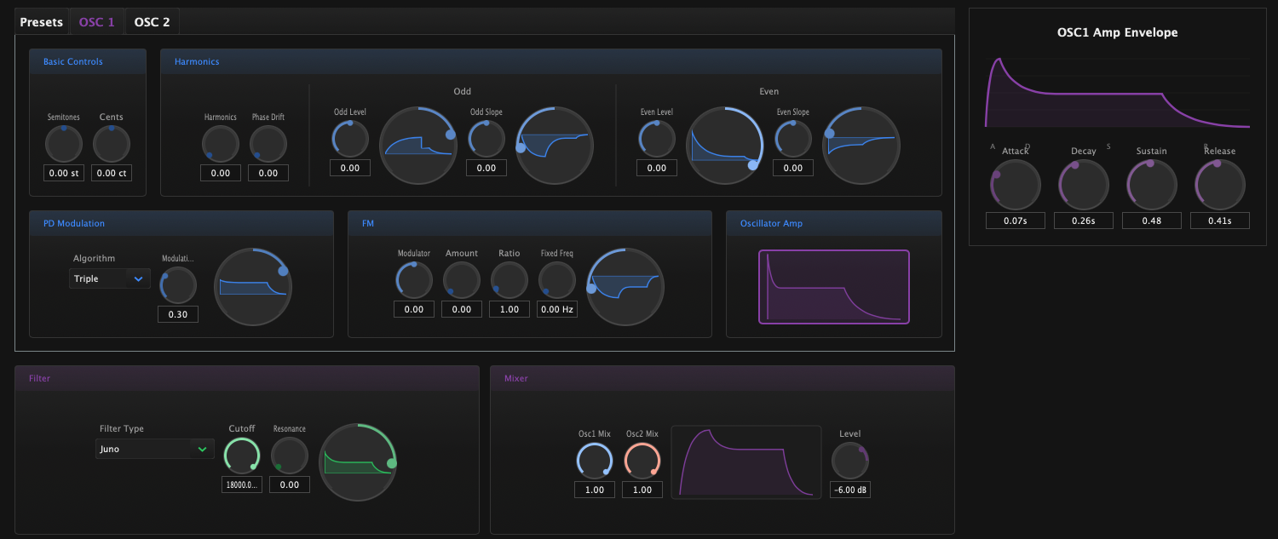Adjust the FM Amount knob
This screenshot has width=1278, height=539.
(461, 278)
